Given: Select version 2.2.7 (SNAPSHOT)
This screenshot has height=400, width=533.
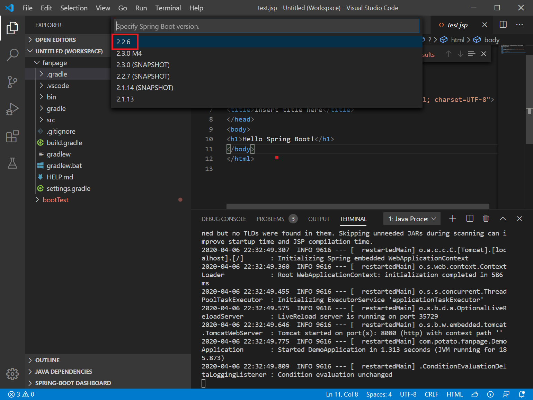Looking at the screenshot, I should pos(267,76).
